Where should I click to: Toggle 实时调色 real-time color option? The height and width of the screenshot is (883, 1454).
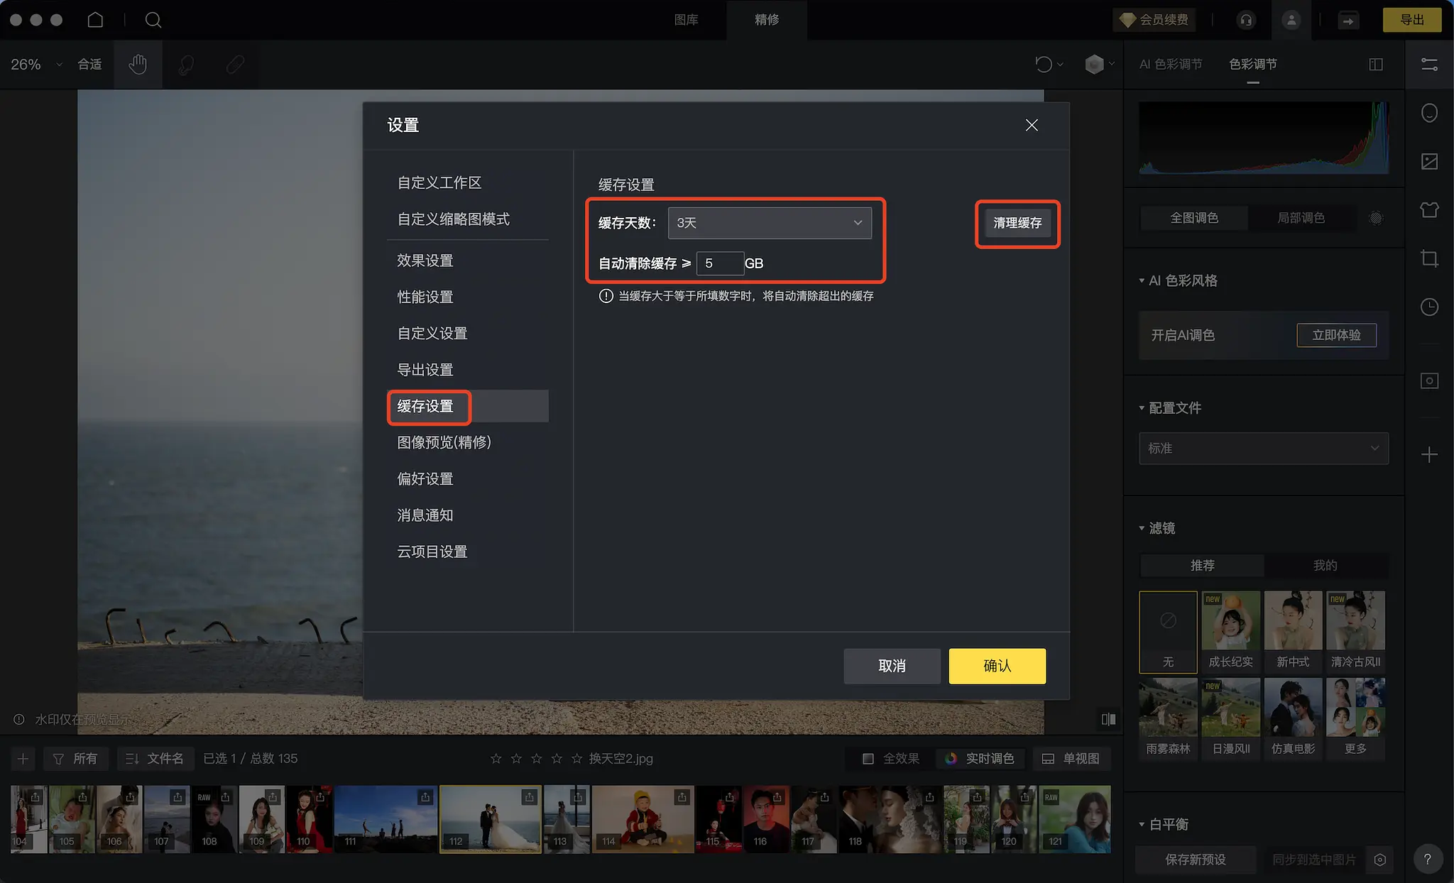pyautogui.click(x=981, y=759)
